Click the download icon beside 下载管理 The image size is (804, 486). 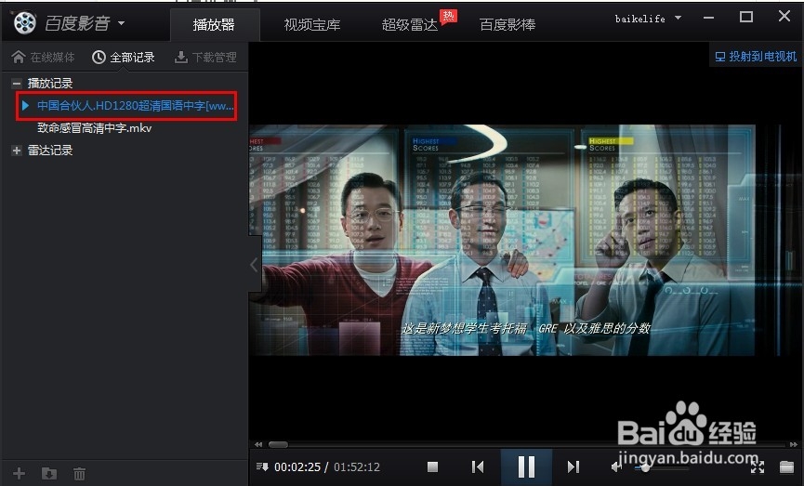(181, 57)
